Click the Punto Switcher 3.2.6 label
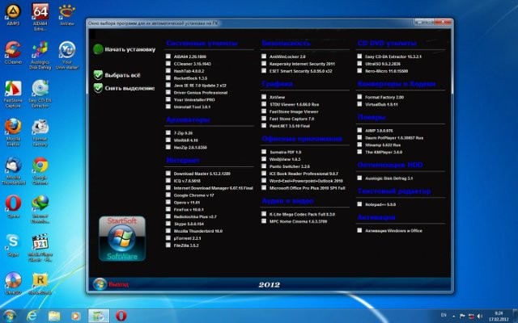 pos(290,166)
